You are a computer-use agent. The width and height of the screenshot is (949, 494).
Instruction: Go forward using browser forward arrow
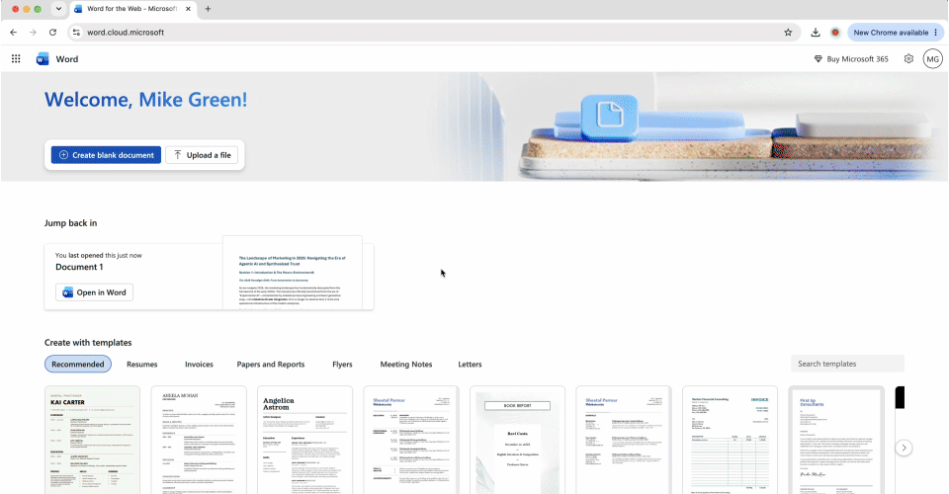(x=33, y=32)
